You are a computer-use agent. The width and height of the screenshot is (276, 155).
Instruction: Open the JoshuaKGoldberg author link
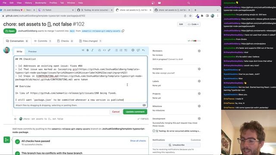[x=28, y=31]
